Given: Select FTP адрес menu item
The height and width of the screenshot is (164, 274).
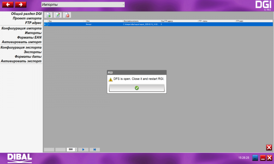Looking at the screenshot, I should click(33, 23).
